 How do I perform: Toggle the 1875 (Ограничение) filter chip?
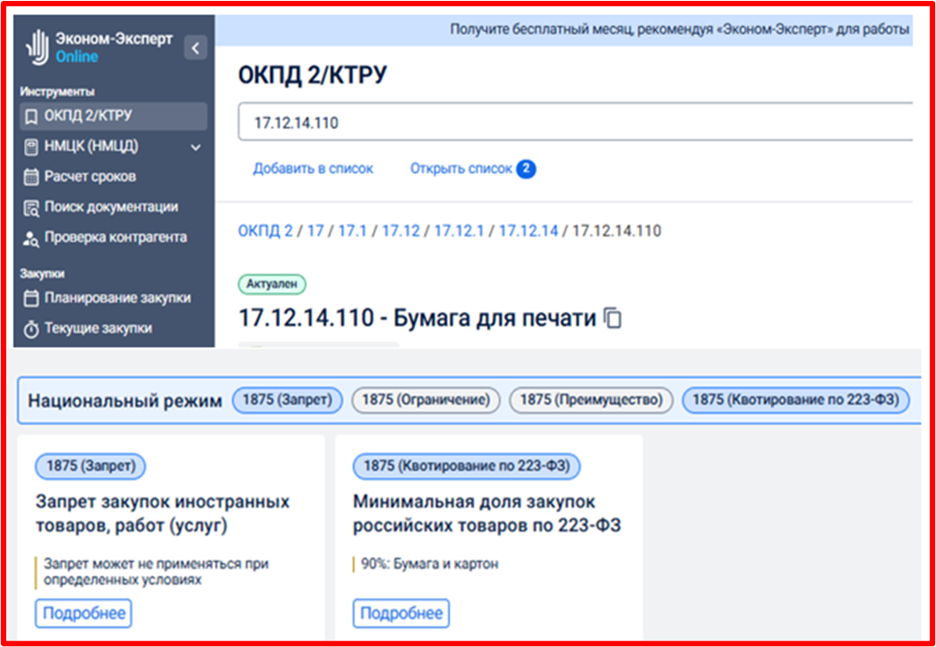click(x=425, y=400)
